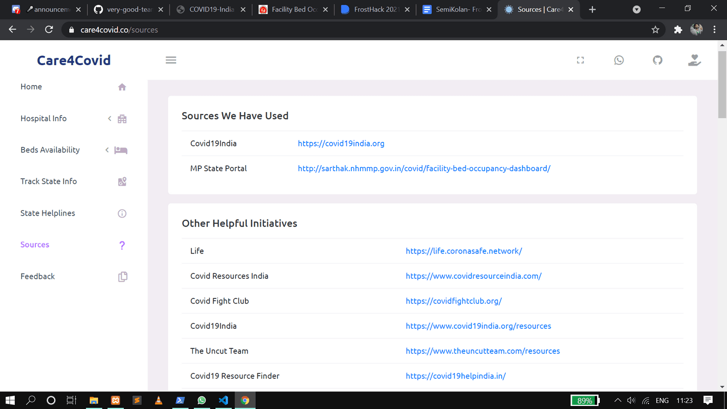
Task: Open File Explorer from the taskbar
Action: tap(94, 400)
